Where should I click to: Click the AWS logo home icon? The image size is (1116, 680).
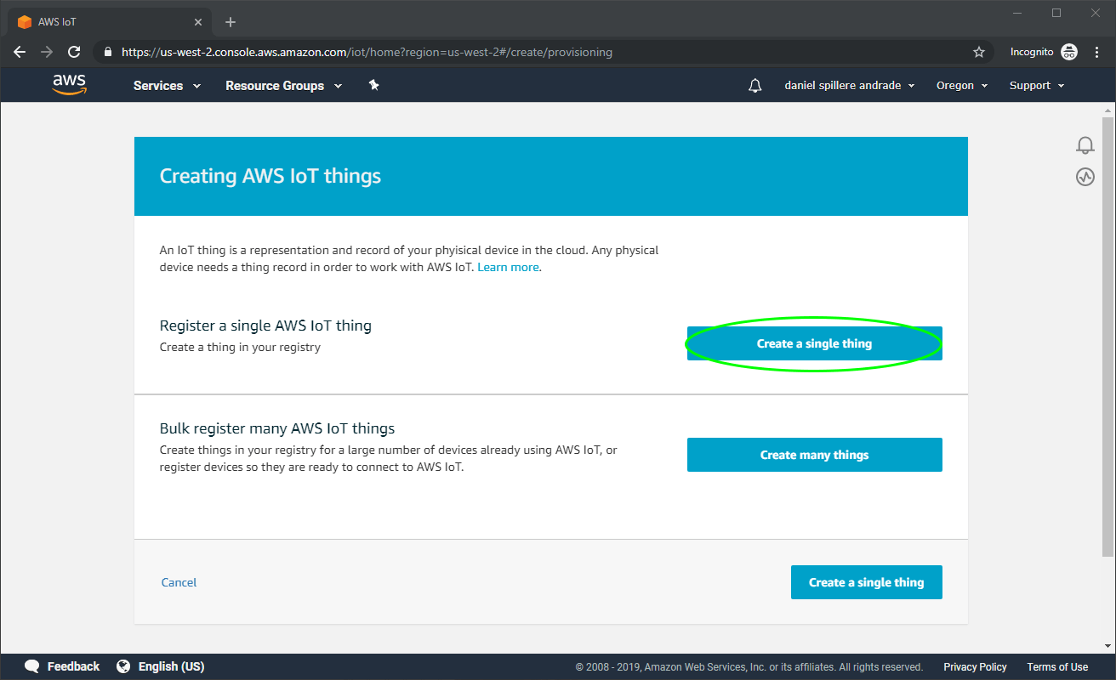pos(69,85)
